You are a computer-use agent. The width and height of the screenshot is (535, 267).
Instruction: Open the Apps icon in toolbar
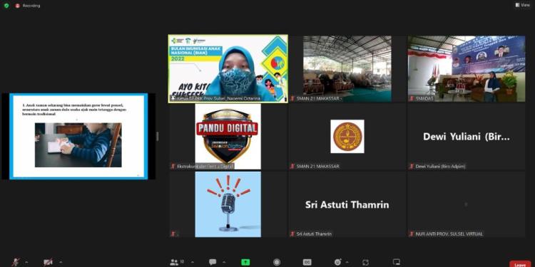pyautogui.click(x=365, y=262)
